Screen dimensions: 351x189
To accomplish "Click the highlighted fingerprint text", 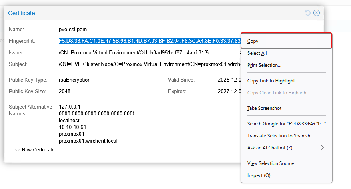I will (149, 41).
